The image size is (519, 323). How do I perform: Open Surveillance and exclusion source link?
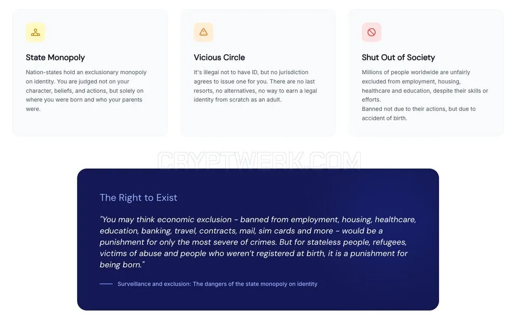[x=217, y=284]
